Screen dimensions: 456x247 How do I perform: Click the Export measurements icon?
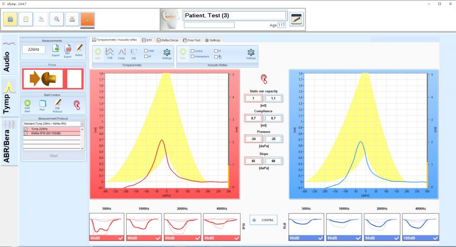point(56,49)
